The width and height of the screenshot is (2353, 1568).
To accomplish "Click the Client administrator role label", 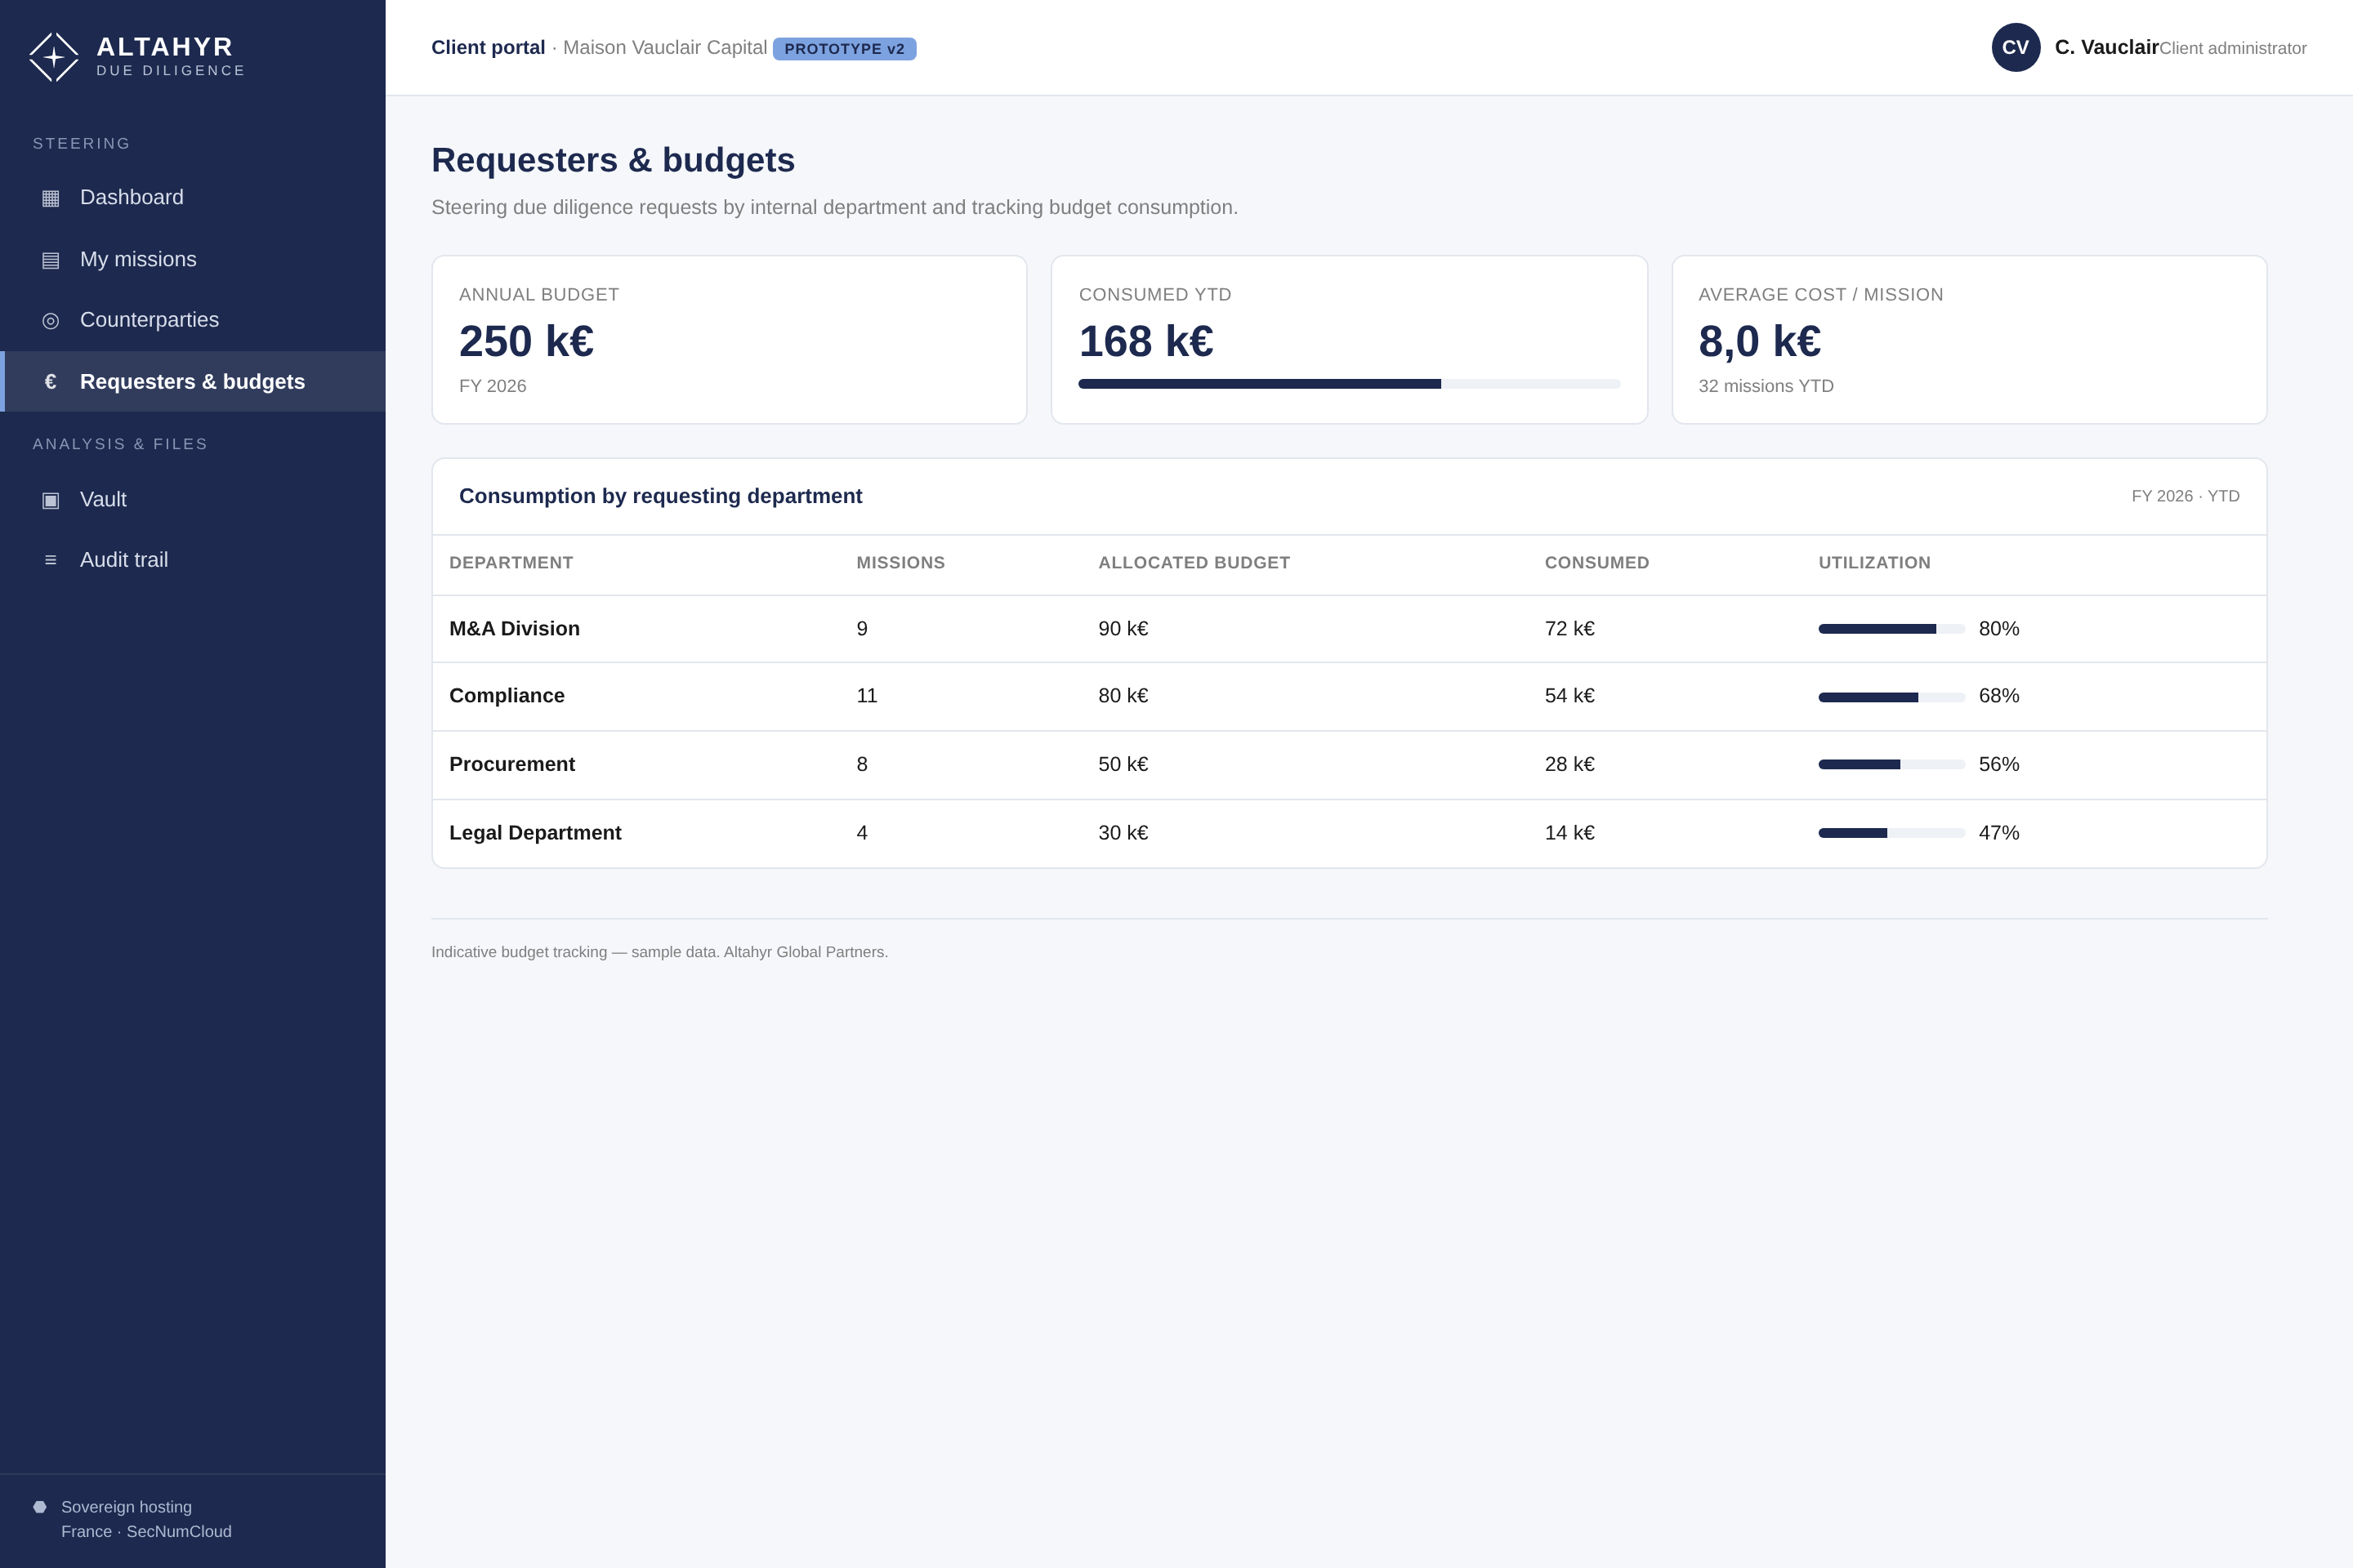I will pos(2233,48).
